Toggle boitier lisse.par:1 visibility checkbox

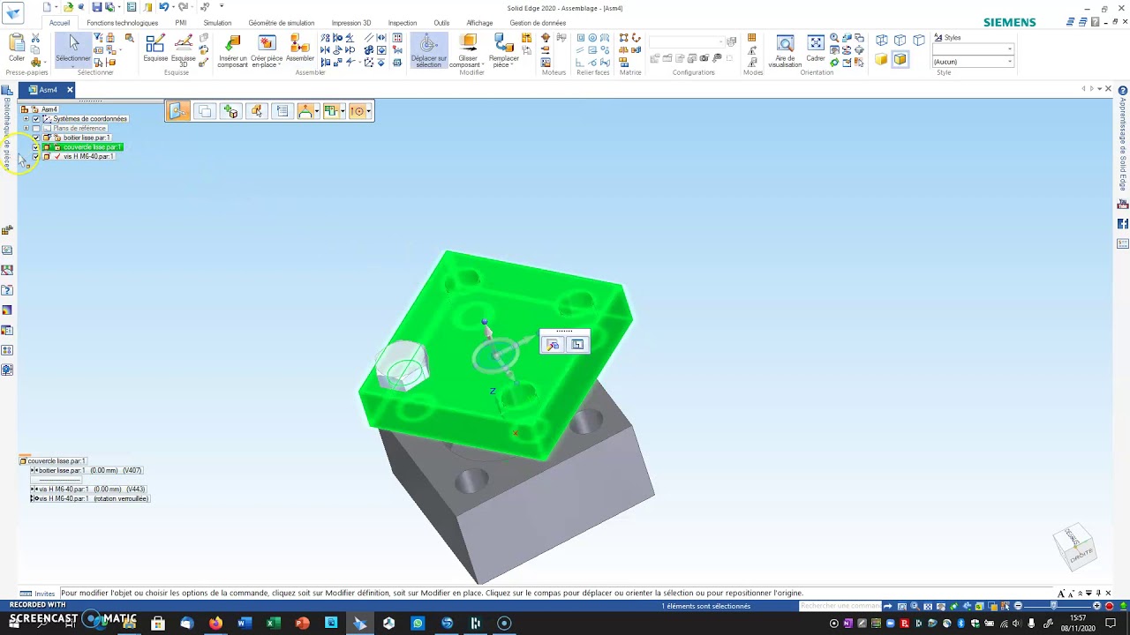36,138
